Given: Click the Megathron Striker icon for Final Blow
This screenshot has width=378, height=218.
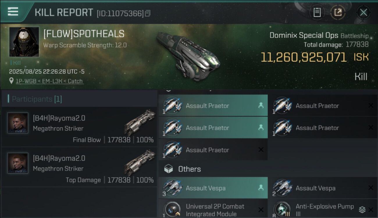Looking at the screenshot, I should pos(140,122).
